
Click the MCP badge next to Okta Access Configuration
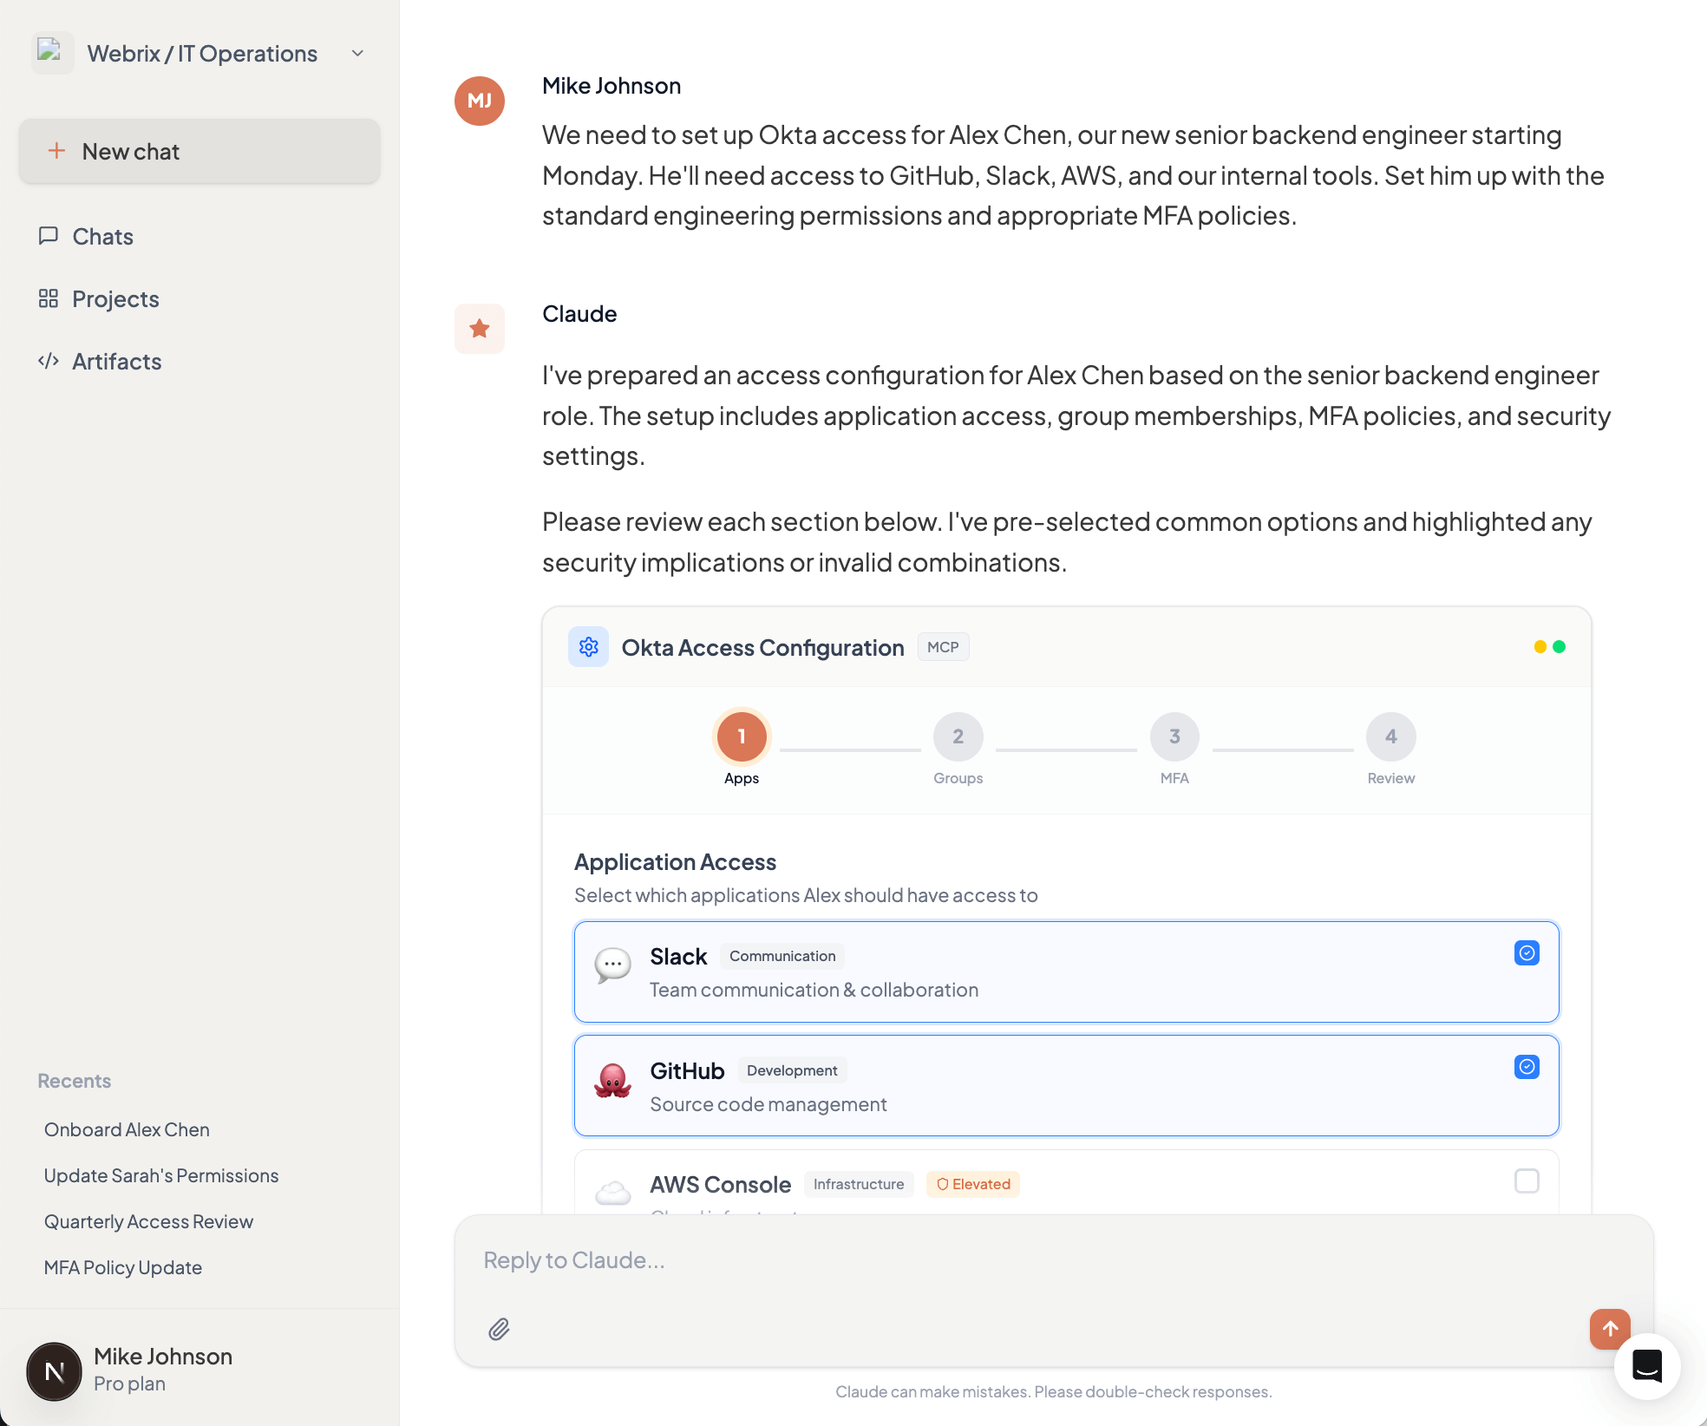pyautogui.click(x=943, y=646)
